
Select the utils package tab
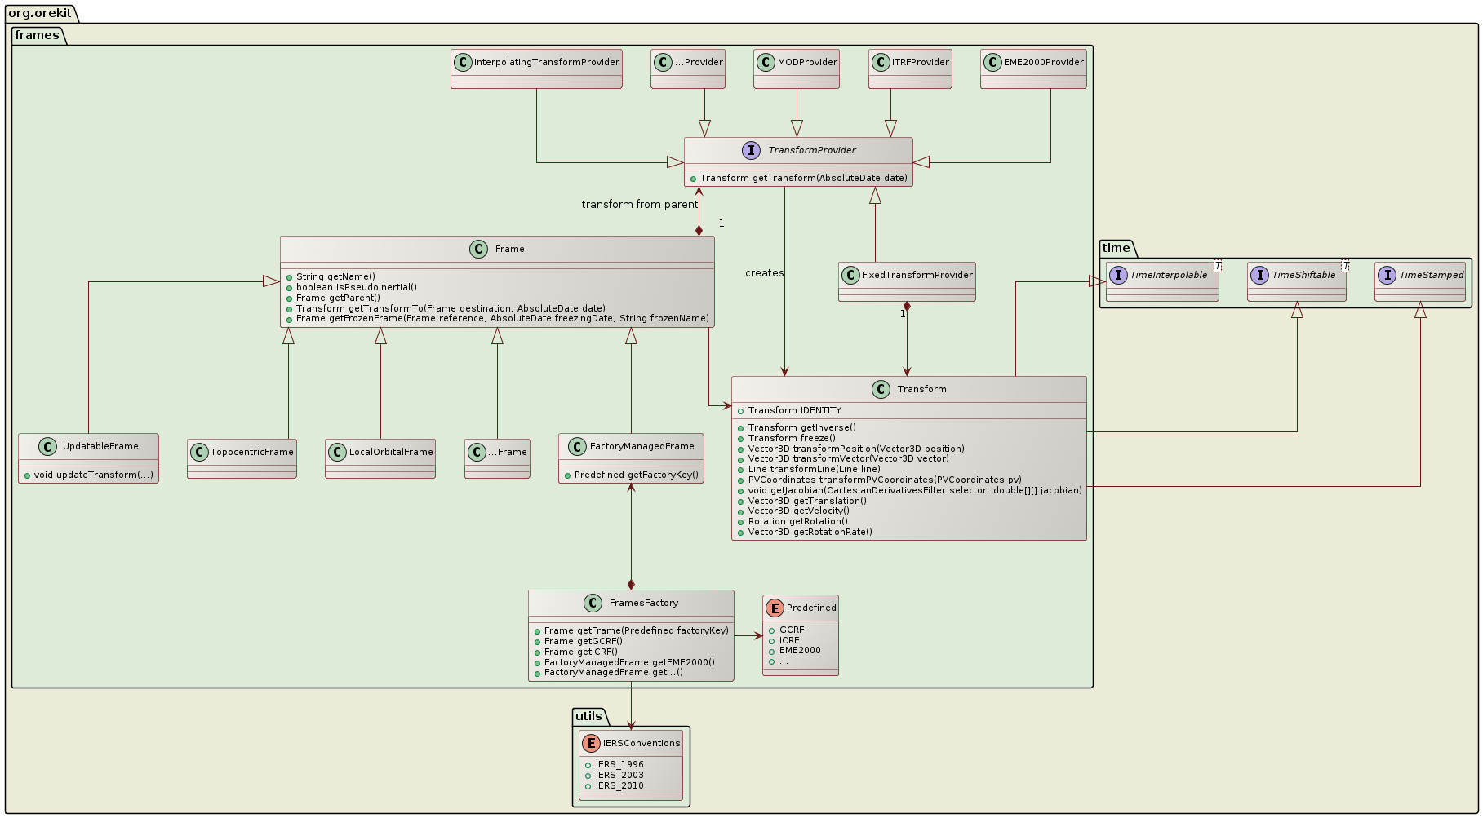[588, 716]
